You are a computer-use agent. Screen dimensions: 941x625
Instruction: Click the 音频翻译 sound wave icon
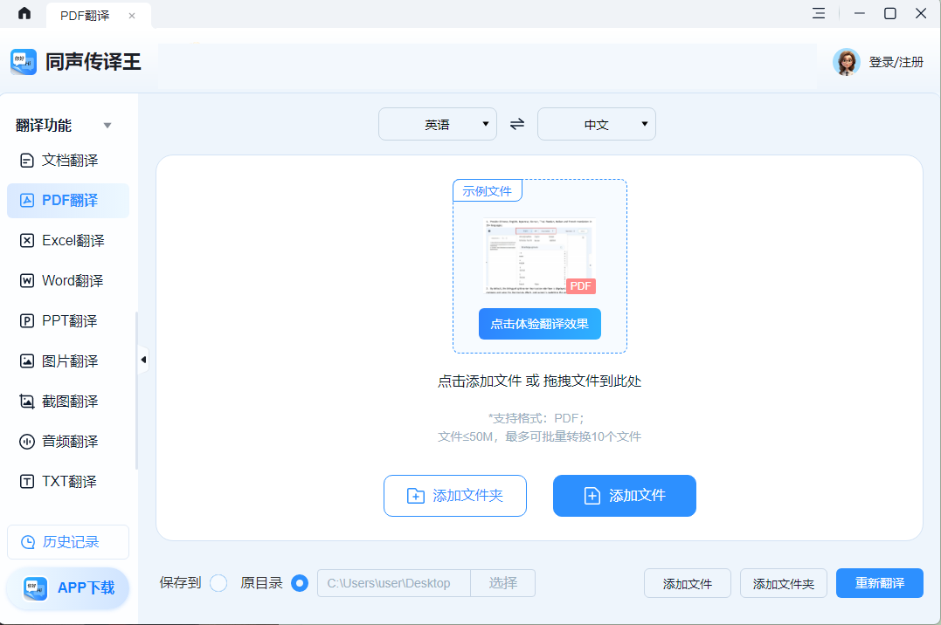(x=27, y=442)
